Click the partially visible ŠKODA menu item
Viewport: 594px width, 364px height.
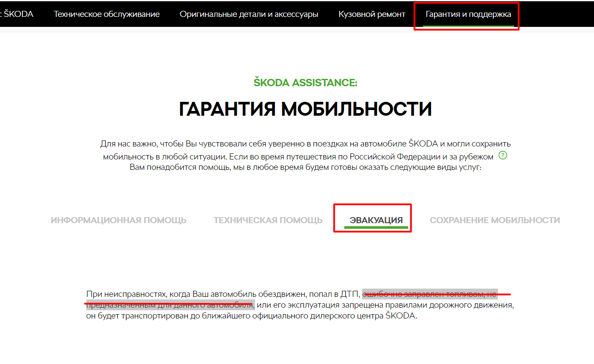[x=16, y=14]
